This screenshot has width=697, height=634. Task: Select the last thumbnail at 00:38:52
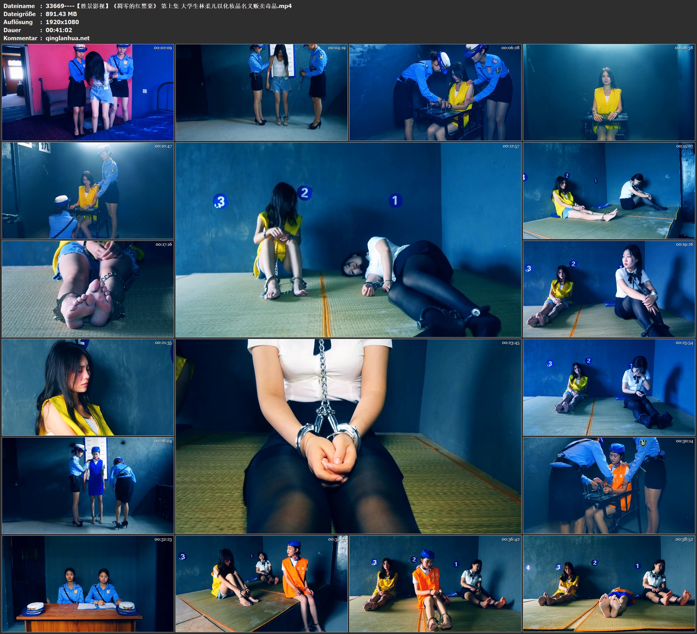(609, 584)
